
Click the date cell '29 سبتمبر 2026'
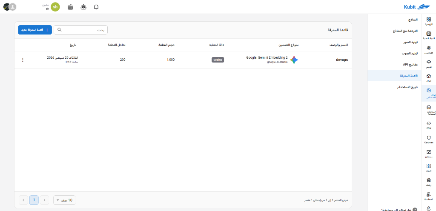63,57
